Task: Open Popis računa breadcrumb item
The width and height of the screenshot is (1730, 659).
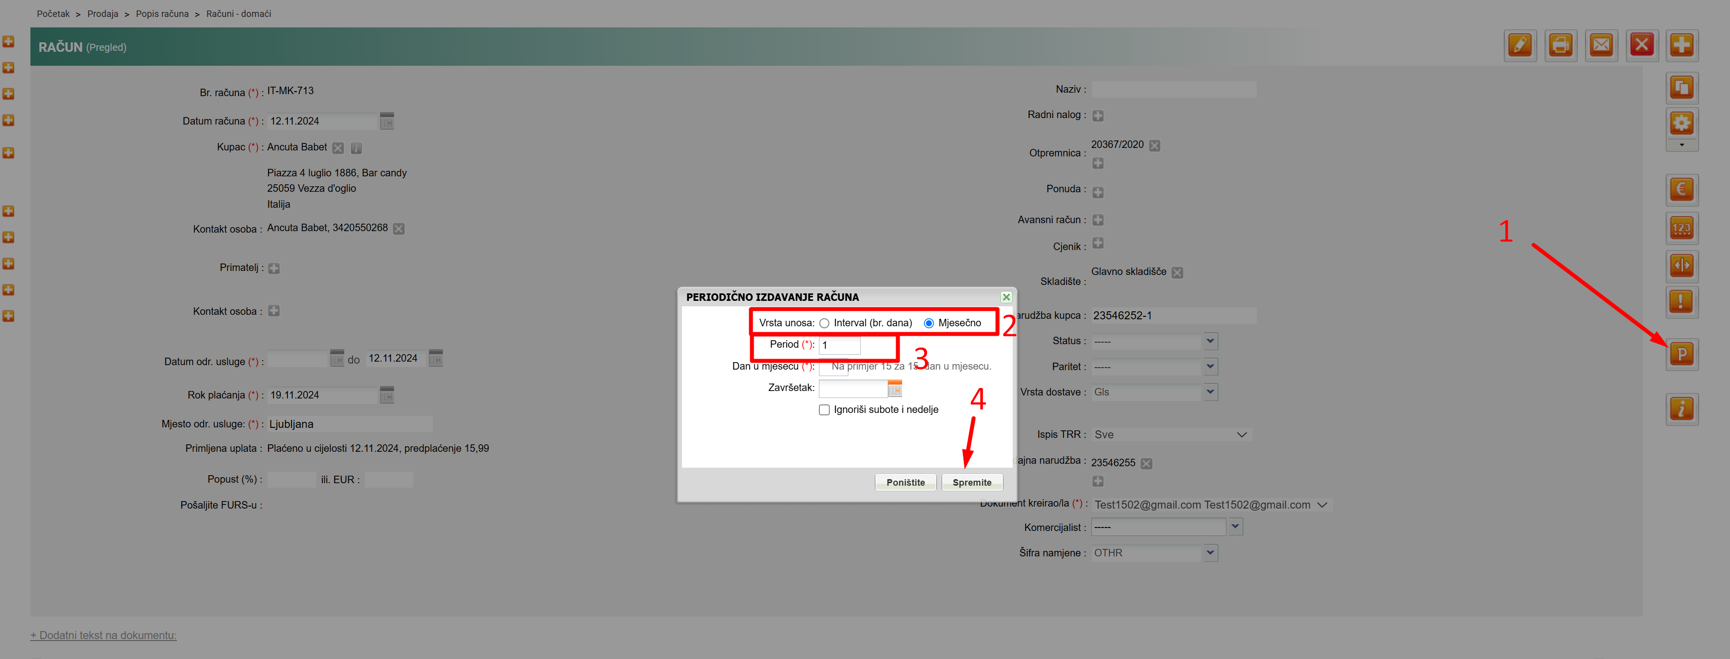Action: point(162,14)
